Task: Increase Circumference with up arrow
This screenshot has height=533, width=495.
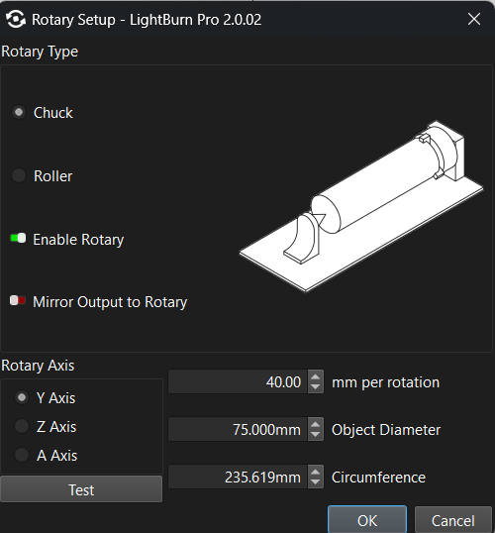Action: point(315,472)
